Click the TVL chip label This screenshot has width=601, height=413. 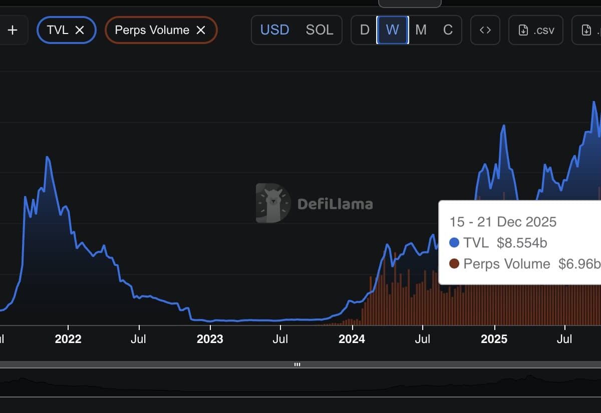57,30
